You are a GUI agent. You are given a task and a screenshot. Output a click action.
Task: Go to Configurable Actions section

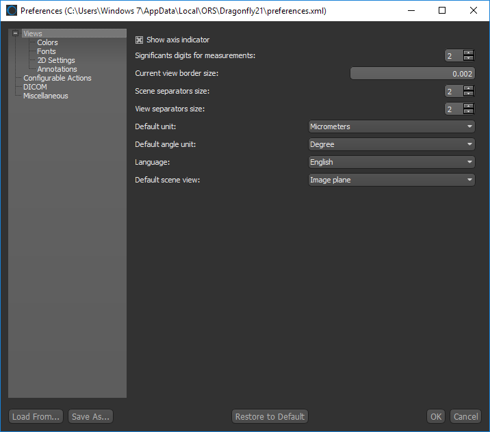tap(57, 78)
